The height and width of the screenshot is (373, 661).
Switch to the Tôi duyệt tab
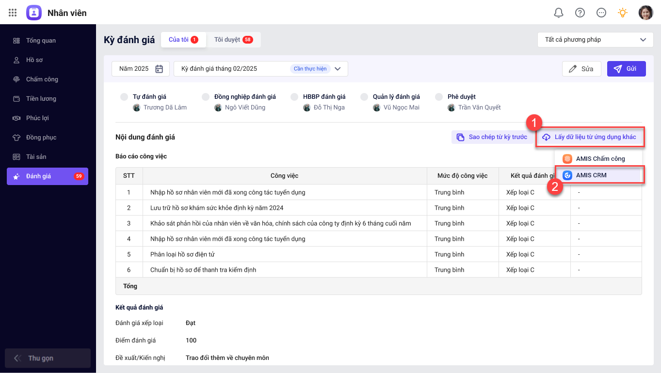point(233,40)
